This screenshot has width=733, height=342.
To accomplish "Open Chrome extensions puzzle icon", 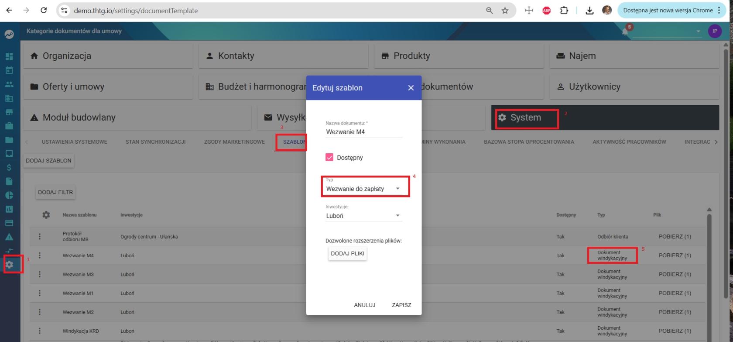I will click(563, 10).
